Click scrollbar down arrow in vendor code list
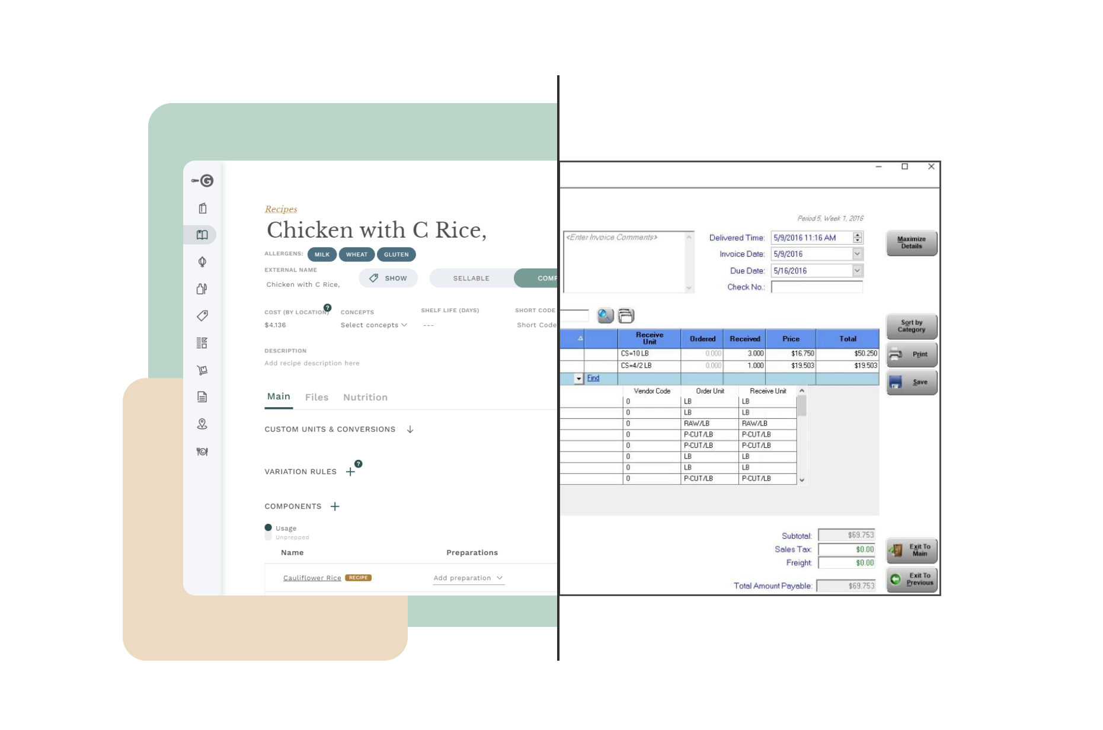This screenshot has width=1103, height=730. [802, 480]
